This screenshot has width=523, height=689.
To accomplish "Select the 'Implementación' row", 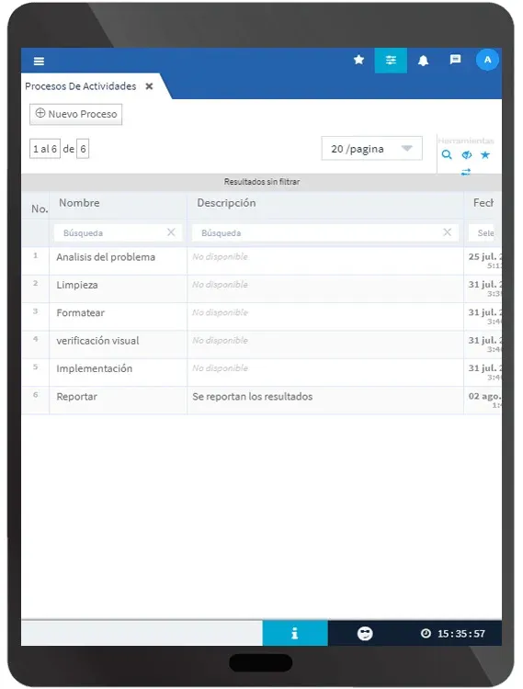I will (261, 373).
